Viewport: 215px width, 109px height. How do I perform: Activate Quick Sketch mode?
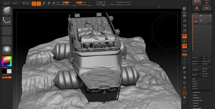pos(26,4)
